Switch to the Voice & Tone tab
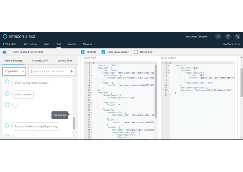The height and width of the screenshot is (172, 243). [x=65, y=61]
